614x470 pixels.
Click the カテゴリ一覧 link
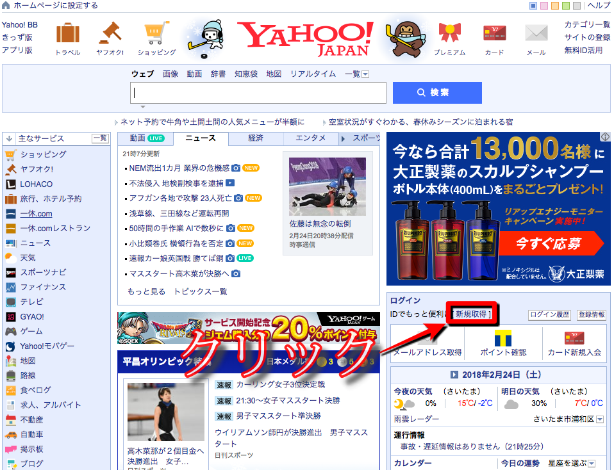coord(587,24)
